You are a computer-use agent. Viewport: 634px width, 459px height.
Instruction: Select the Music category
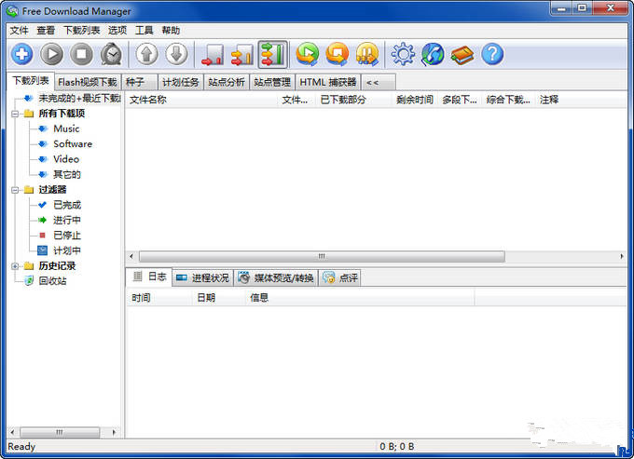point(66,128)
